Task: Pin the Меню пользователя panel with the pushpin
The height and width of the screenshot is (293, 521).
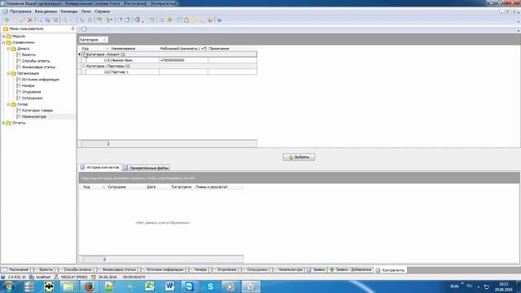Action: 72,28
